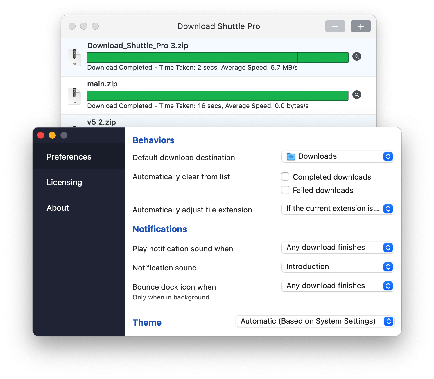Click the Only when in background note
Image resolution: width=434 pixels, height=379 pixels.
click(x=171, y=297)
